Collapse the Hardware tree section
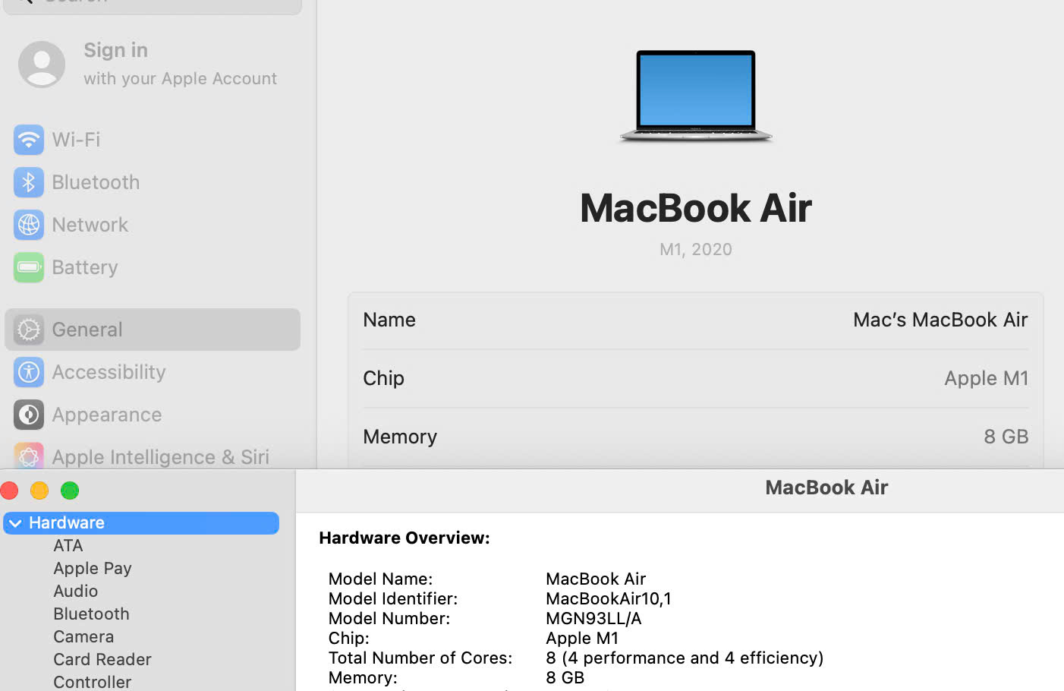1064x691 pixels. [x=15, y=523]
